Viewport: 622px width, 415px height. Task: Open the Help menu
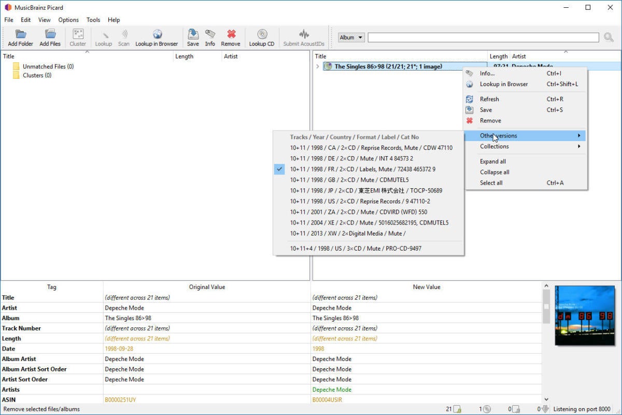(x=114, y=20)
